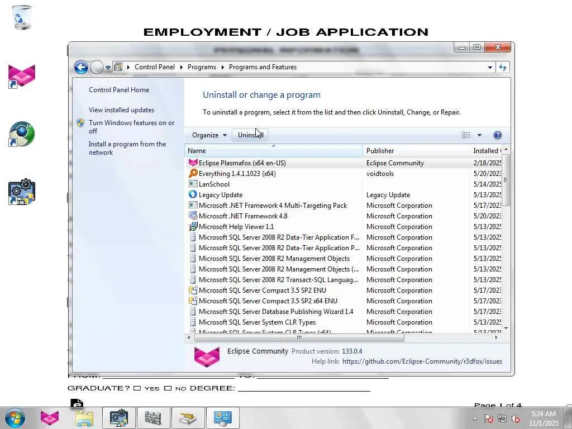572x429 pixels.
Task: Select SQL Server Compact 3.5 SP2 x64 ENU icon
Action: (x=193, y=301)
